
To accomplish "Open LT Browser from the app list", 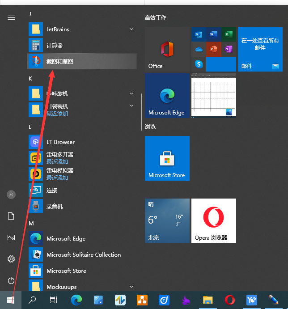I will pos(60,142).
